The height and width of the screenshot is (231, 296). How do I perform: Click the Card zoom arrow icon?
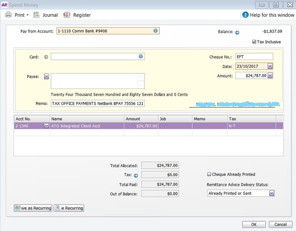pos(46,57)
